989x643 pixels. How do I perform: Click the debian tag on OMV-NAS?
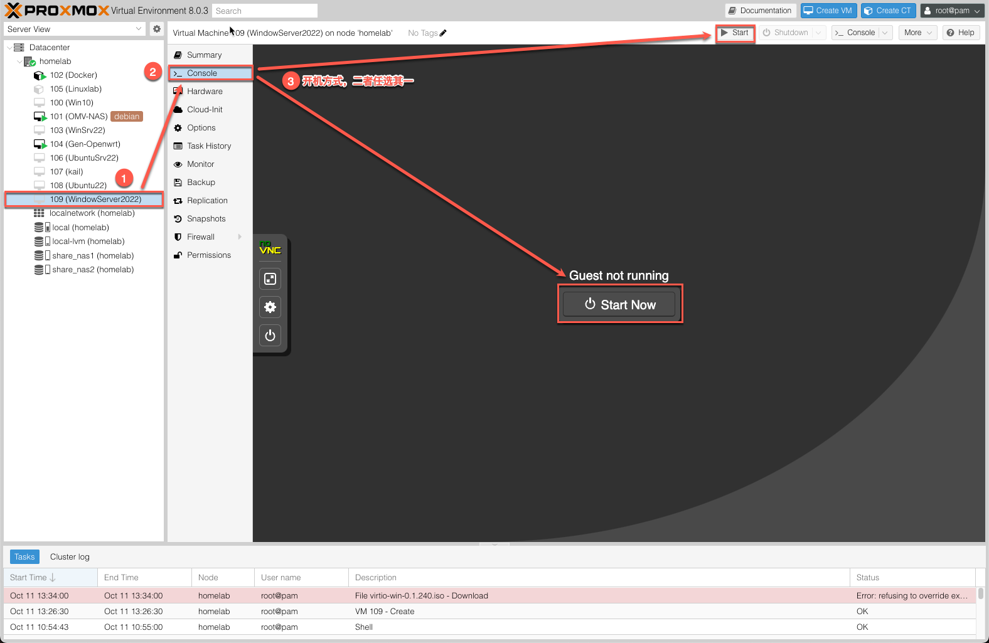click(x=127, y=117)
